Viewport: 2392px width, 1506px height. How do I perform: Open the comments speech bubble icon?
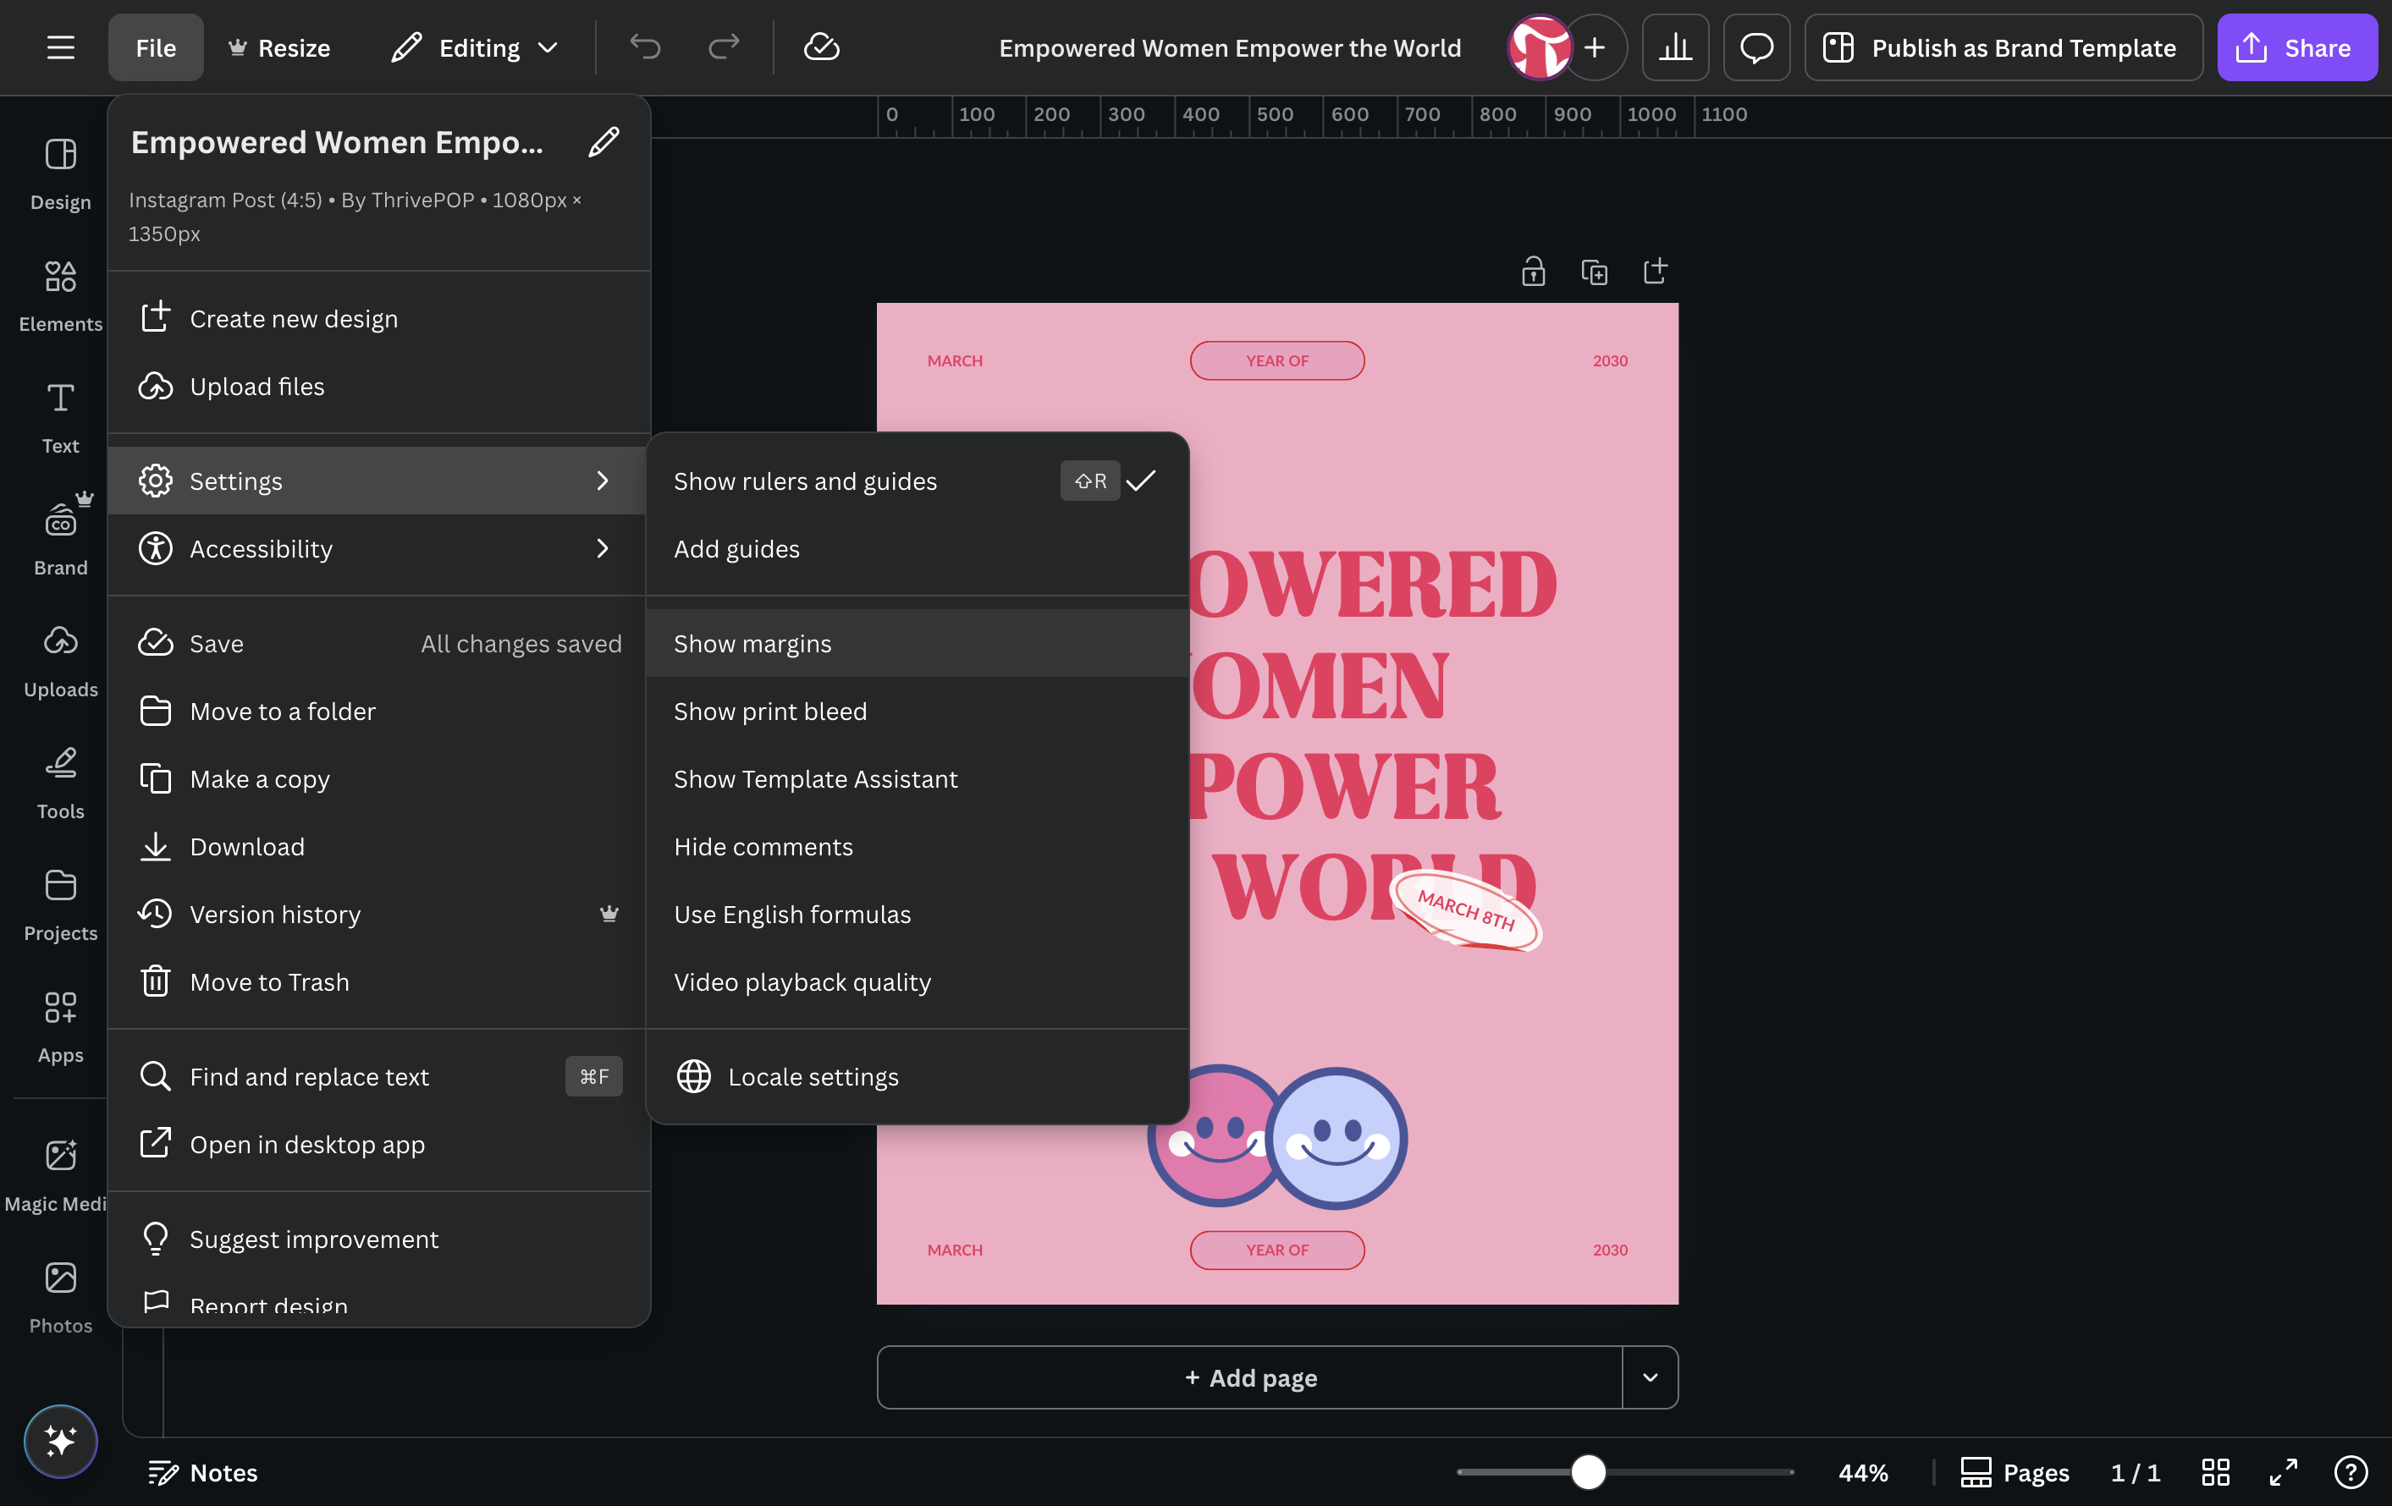1756,47
